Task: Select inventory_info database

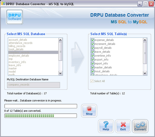Action: (x=33, y=62)
